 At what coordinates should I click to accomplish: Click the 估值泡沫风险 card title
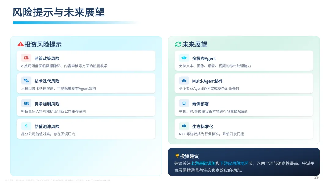(47, 127)
